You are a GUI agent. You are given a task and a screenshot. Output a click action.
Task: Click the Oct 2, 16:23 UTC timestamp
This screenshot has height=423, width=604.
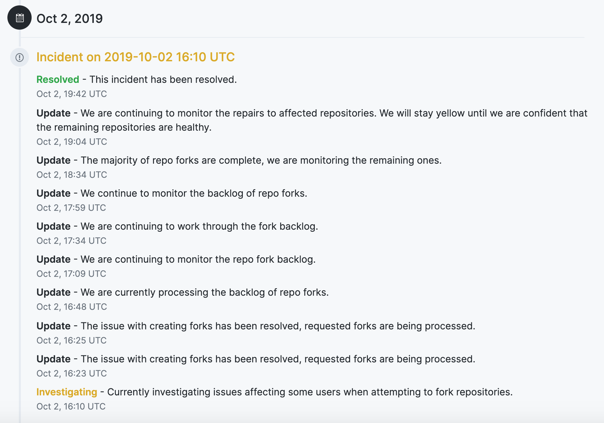72,373
